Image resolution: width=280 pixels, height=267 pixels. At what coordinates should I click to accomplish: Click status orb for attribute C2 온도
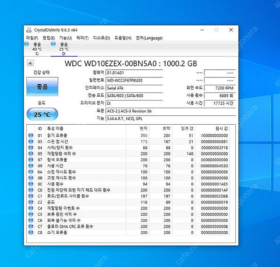coord(31,202)
